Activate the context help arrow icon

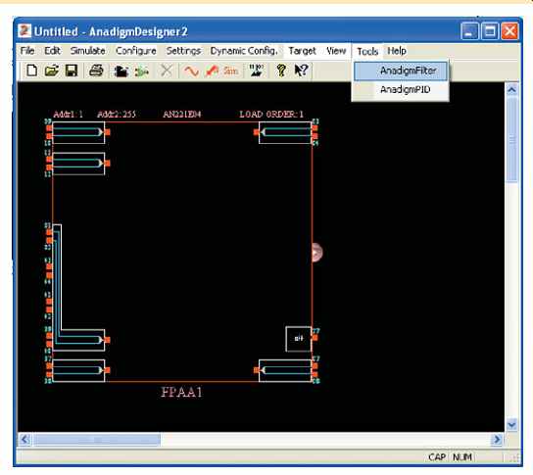pos(302,71)
